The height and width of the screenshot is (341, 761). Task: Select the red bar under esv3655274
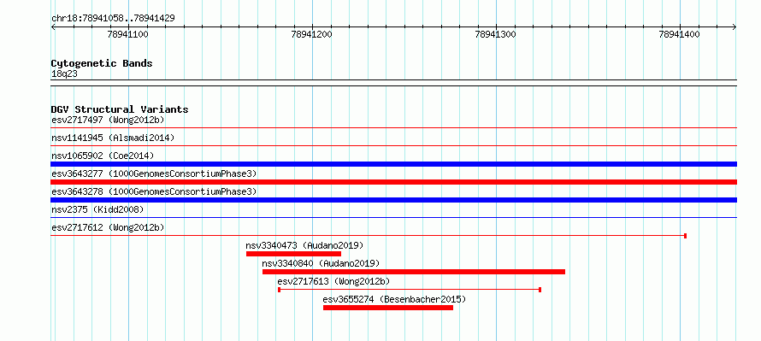pyautogui.click(x=388, y=308)
